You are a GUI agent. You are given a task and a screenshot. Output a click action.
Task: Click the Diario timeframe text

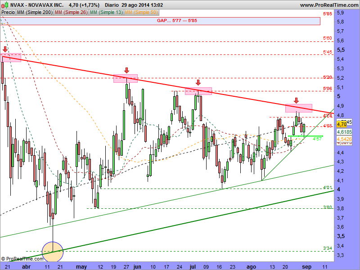tap(112, 5)
